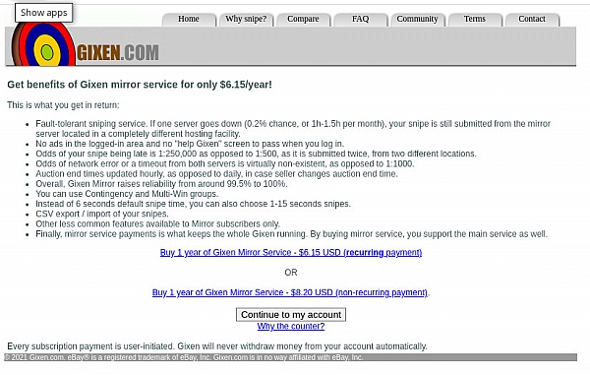Open the Contact tab
The height and width of the screenshot is (375, 590).
pos(532,20)
